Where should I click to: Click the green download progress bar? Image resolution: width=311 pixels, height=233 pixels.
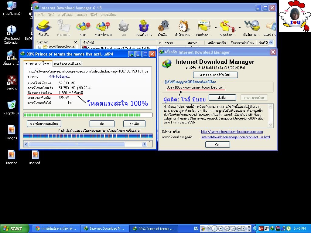click(x=88, y=115)
